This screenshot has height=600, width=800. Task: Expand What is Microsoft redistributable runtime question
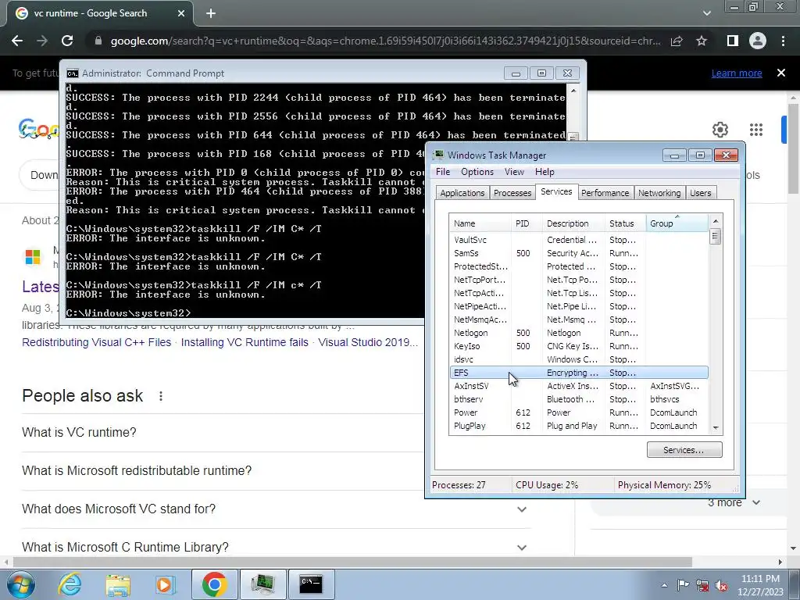point(137,471)
